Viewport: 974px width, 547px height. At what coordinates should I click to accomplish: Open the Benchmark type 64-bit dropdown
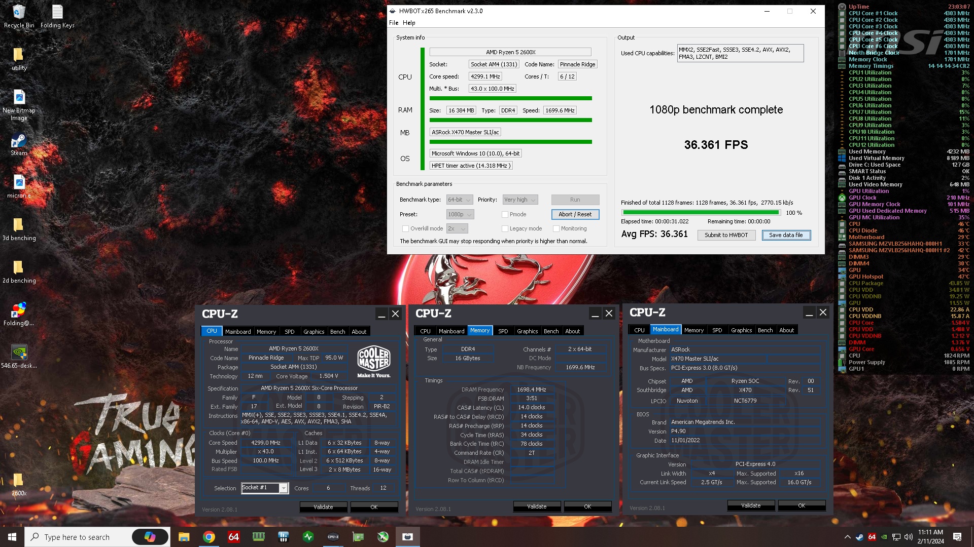click(460, 200)
